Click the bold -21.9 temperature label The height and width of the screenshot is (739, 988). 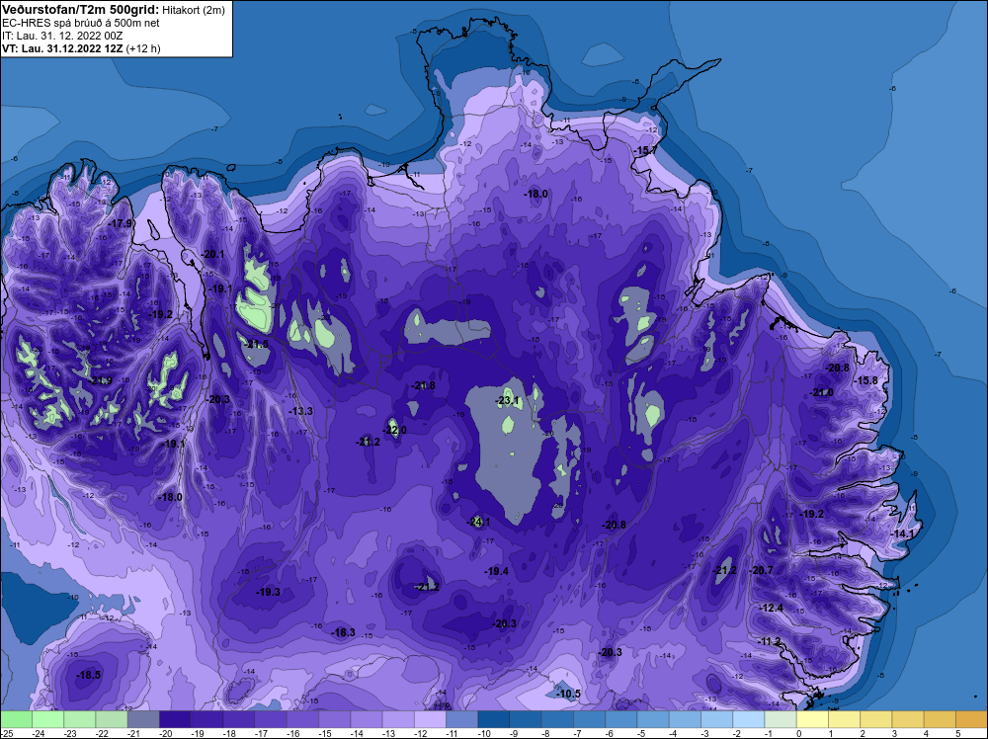(100, 381)
